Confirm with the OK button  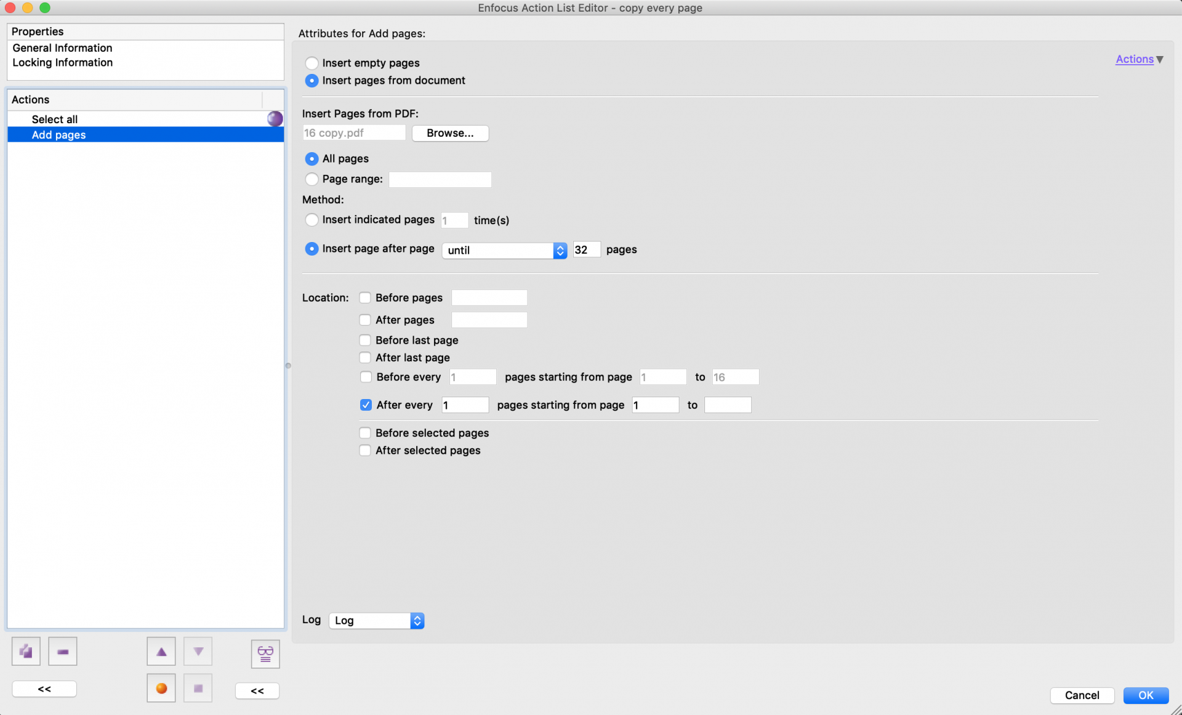pos(1146,695)
